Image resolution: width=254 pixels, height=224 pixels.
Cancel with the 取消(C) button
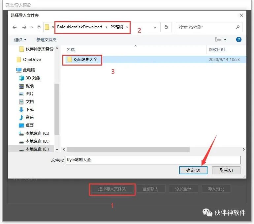[x=226, y=170]
